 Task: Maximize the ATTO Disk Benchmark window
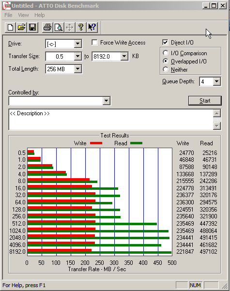(214, 6)
